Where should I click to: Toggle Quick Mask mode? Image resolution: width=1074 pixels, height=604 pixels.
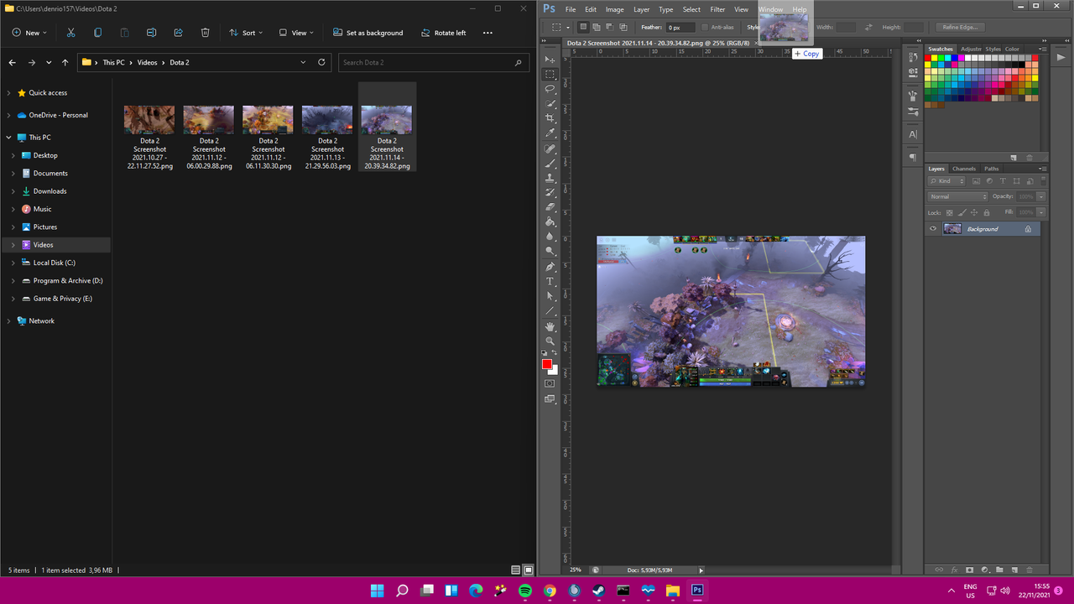(550, 383)
